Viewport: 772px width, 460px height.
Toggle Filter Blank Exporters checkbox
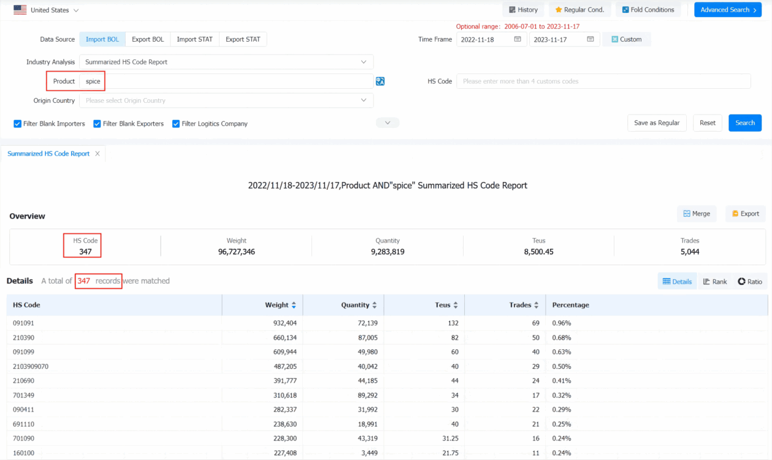tap(97, 124)
